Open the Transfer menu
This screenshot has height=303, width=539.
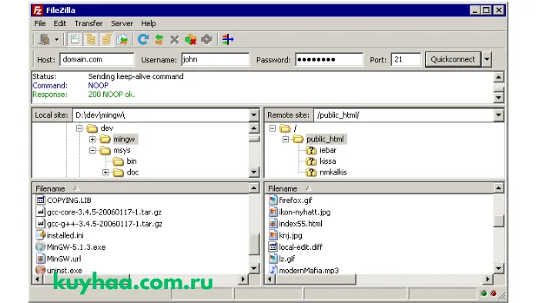[x=89, y=23]
